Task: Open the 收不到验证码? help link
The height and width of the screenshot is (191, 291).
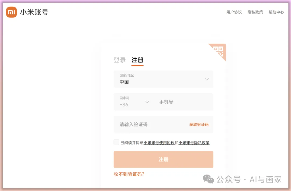Action: [129, 174]
